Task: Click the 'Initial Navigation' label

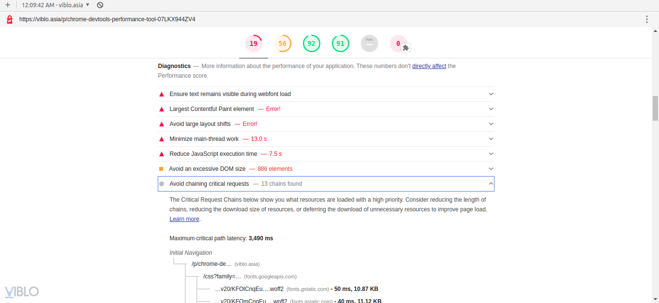Action: 191,253
